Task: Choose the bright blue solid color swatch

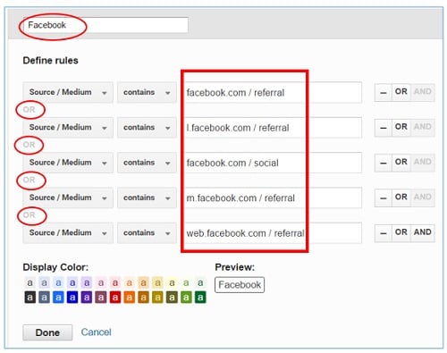Action: coord(58,297)
